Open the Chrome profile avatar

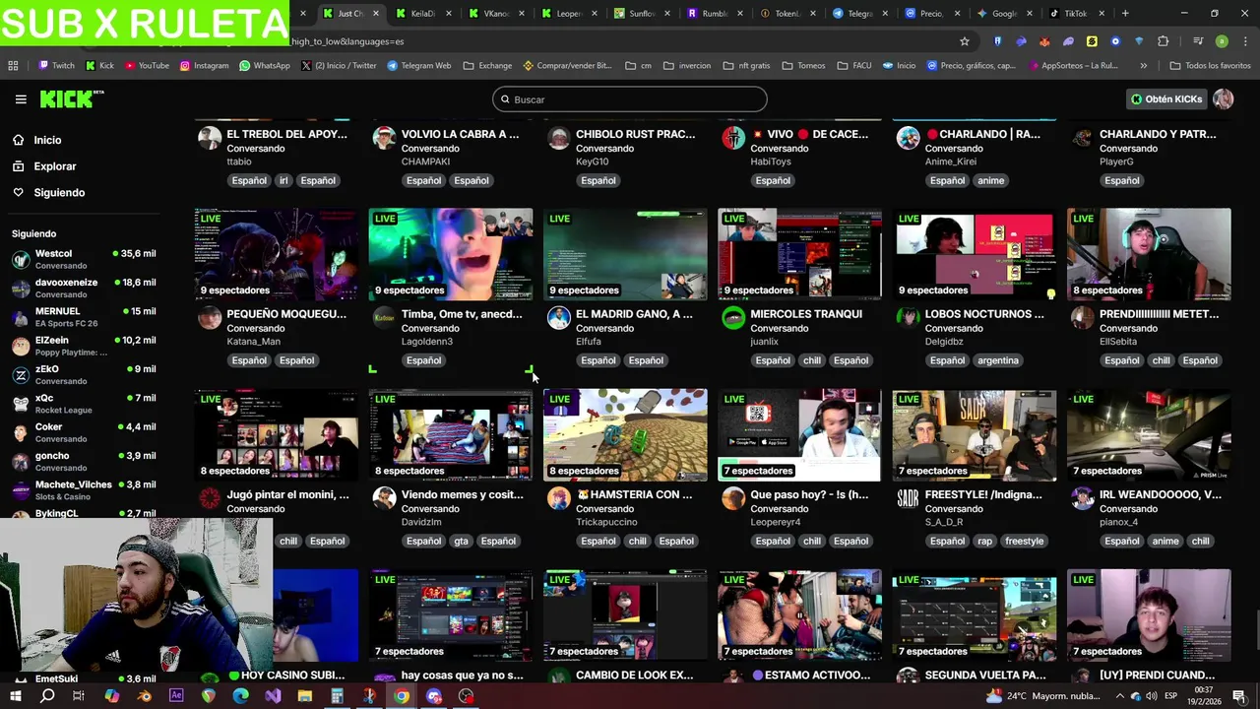[x=1222, y=41]
